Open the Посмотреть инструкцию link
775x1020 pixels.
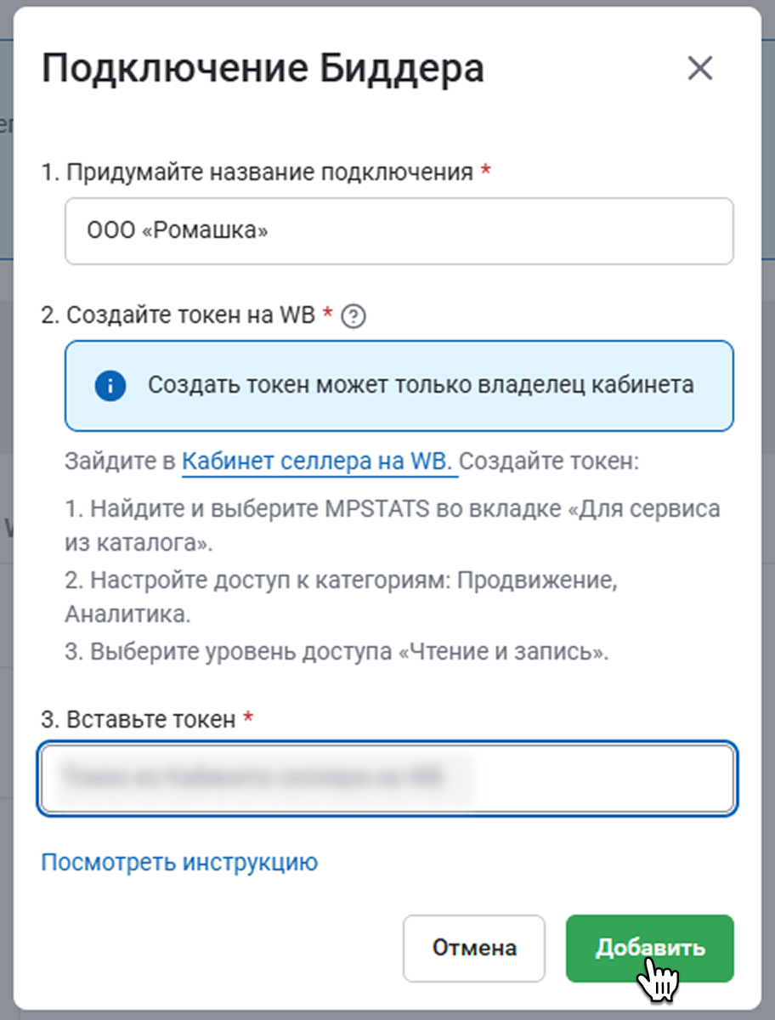point(179,863)
